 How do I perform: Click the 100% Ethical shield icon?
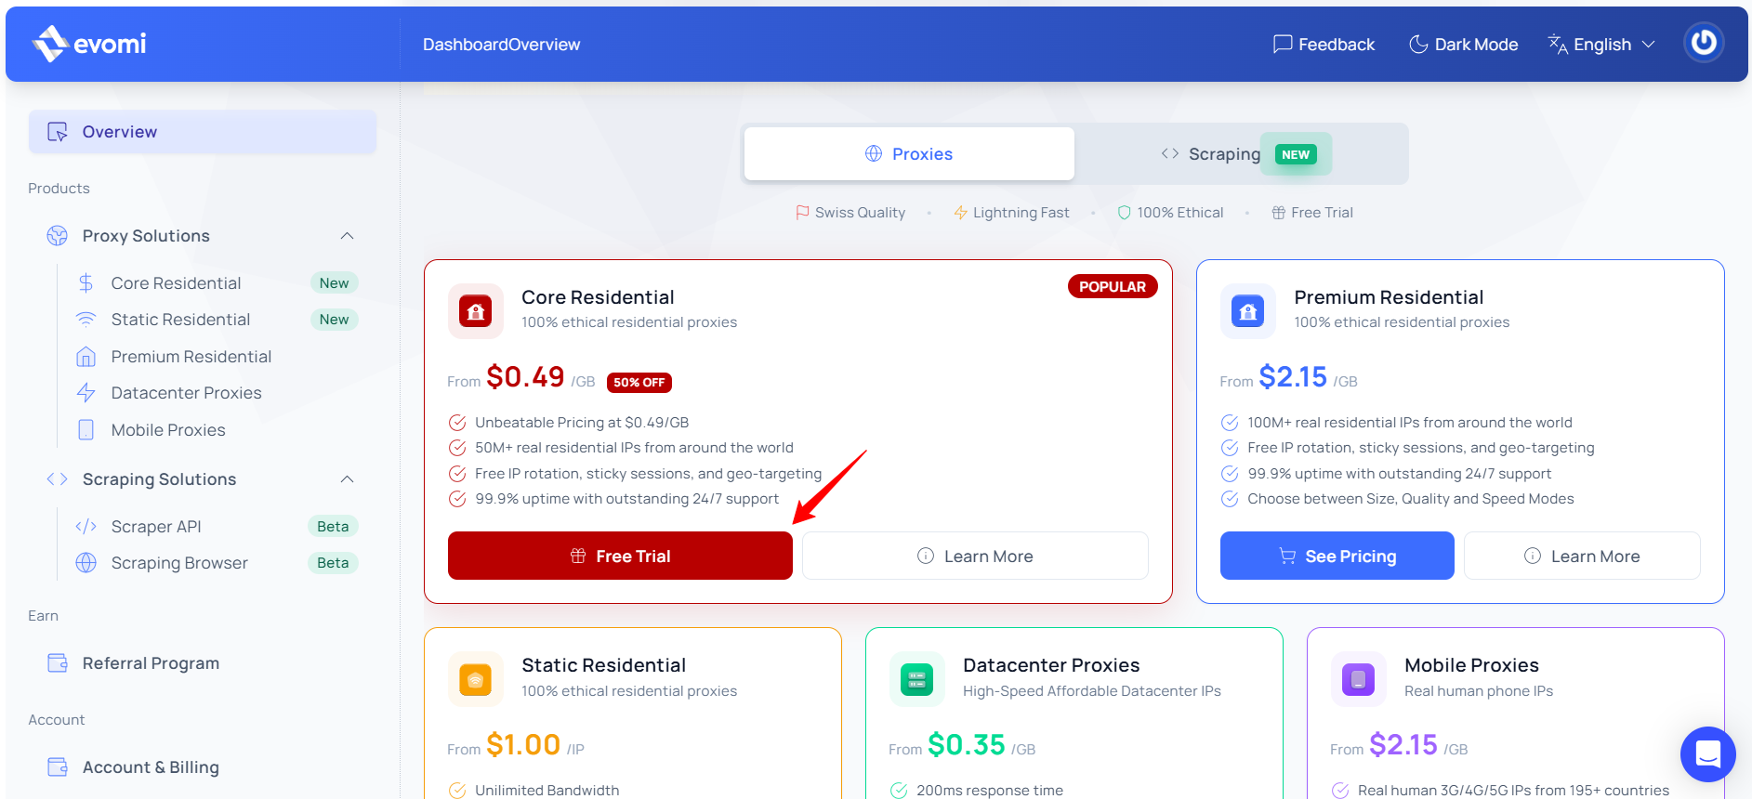tap(1124, 213)
